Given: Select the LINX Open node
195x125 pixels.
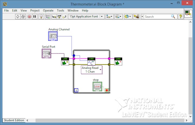Looking at the screenshot, I should (65, 61).
